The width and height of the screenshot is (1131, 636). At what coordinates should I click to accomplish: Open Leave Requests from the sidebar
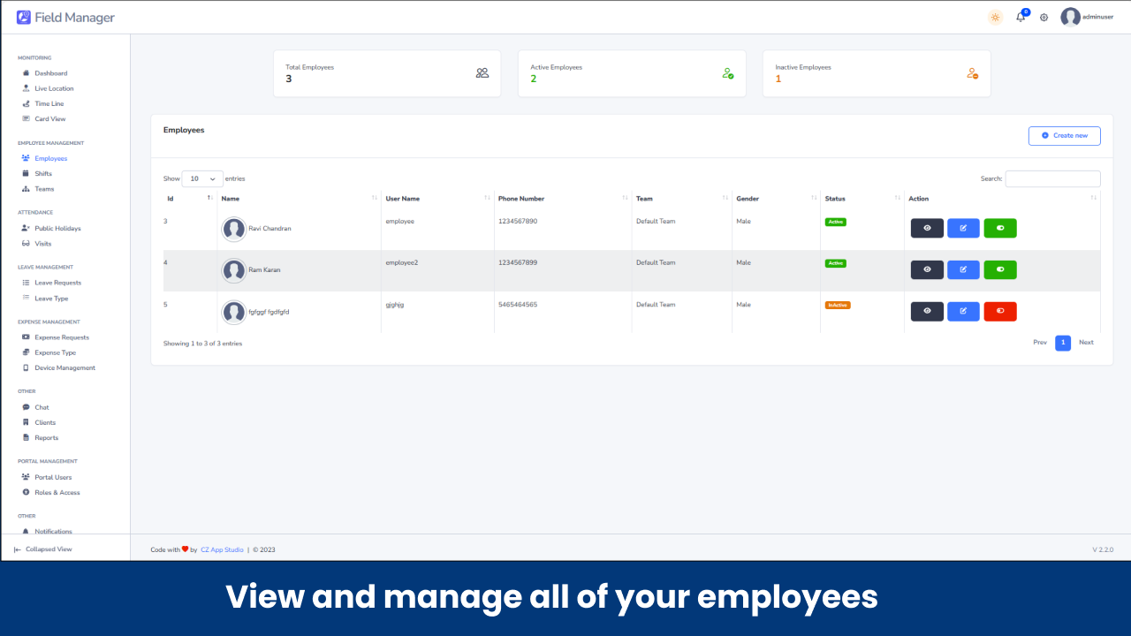click(x=57, y=283)
